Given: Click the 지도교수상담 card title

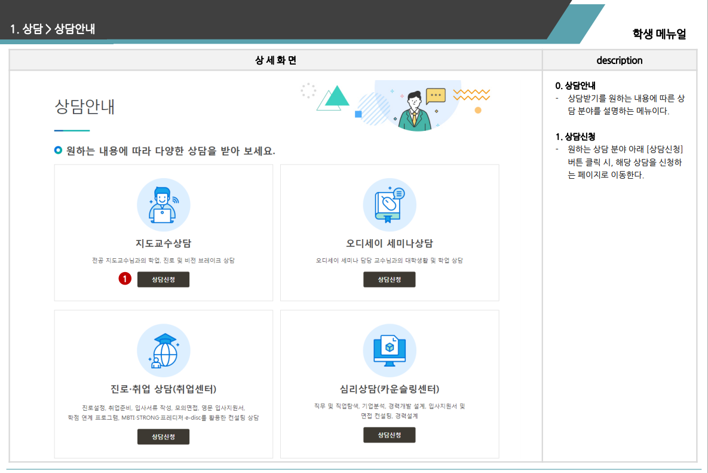Looking at the screenshot, I should pyautogui.click(x=164, y=243).
